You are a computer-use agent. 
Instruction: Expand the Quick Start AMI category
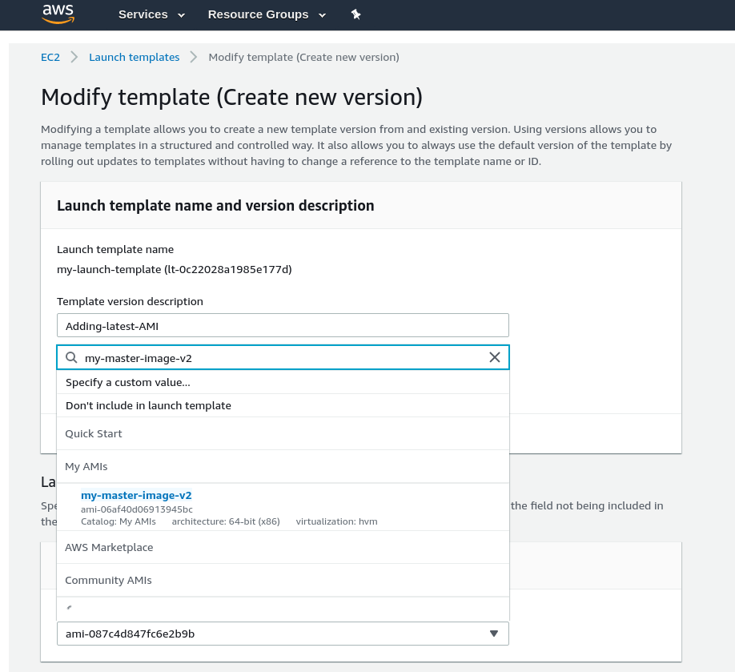point(94,433)
